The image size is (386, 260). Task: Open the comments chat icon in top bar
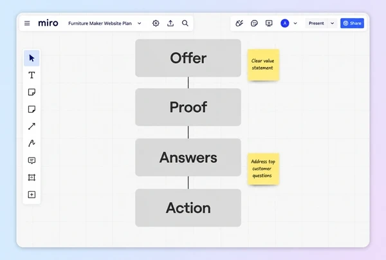254,23
